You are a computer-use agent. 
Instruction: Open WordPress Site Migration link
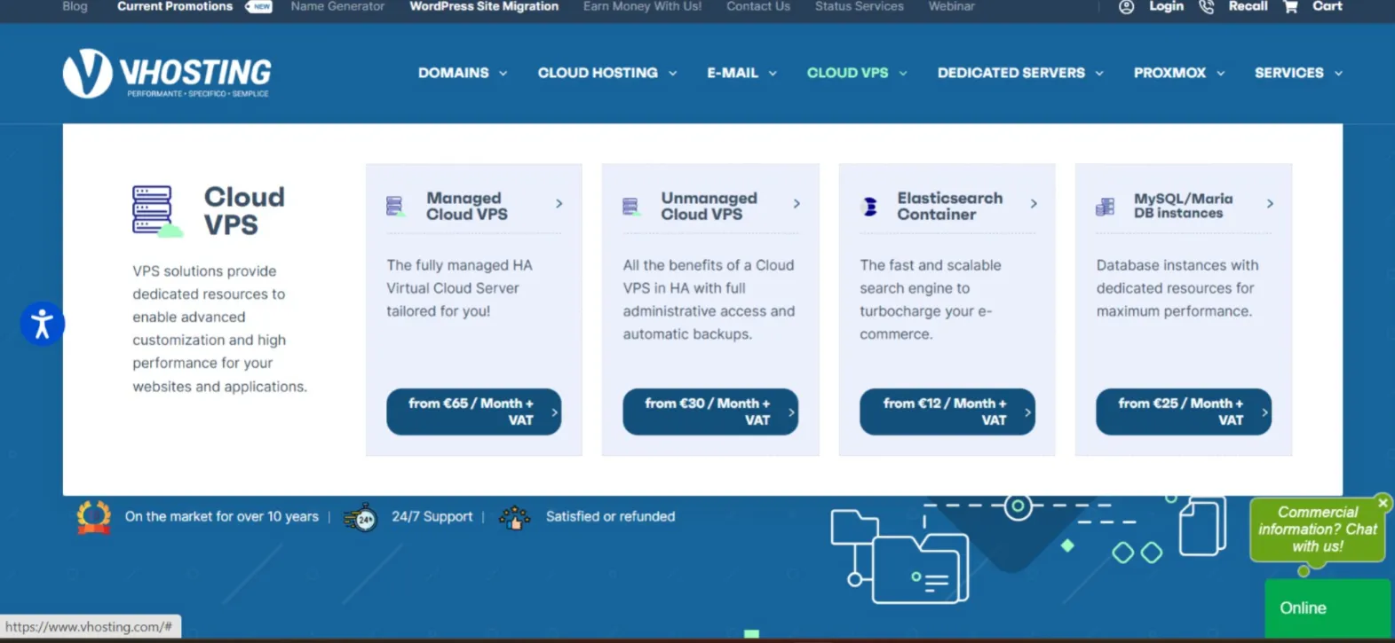click(x=484, y=6)
